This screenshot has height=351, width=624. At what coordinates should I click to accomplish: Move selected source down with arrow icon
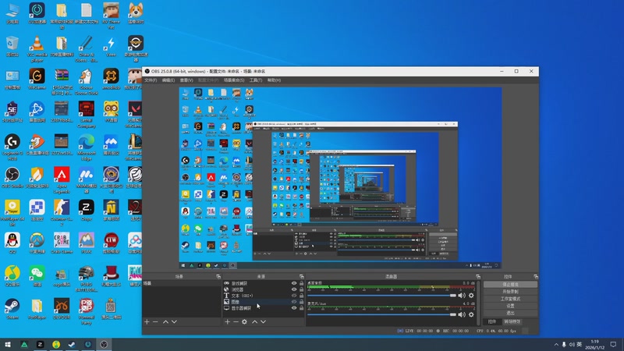click(x=263, y=321)
